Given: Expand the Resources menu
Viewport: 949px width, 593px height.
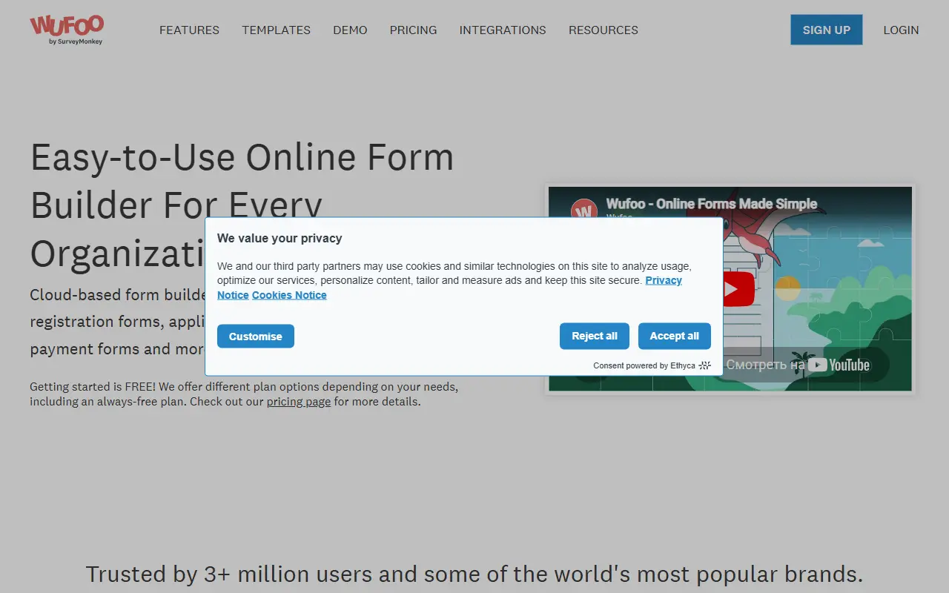Looking at the screenshot, I should pos(604,30).
